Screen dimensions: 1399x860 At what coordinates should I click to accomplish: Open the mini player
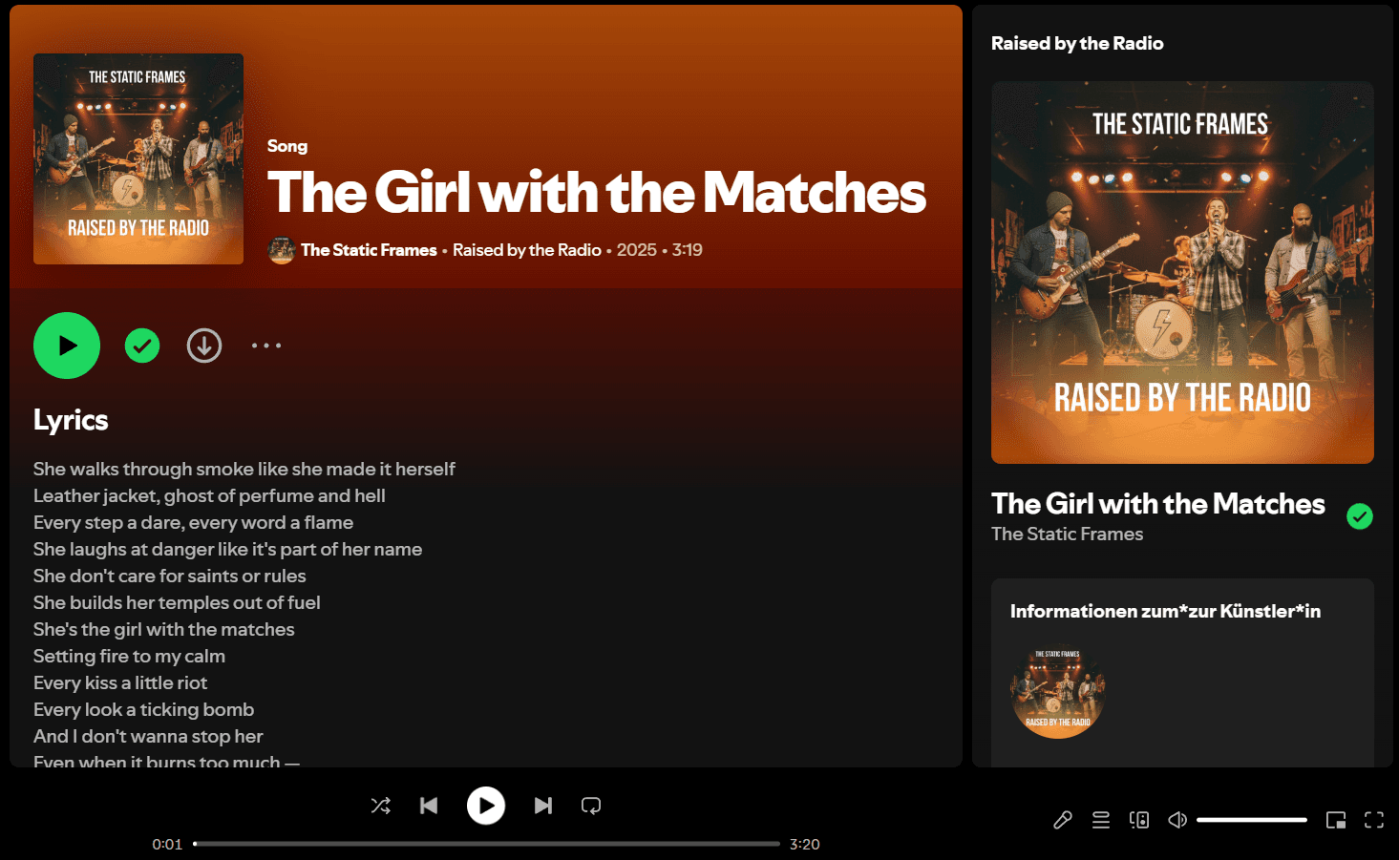[1336, 820]
